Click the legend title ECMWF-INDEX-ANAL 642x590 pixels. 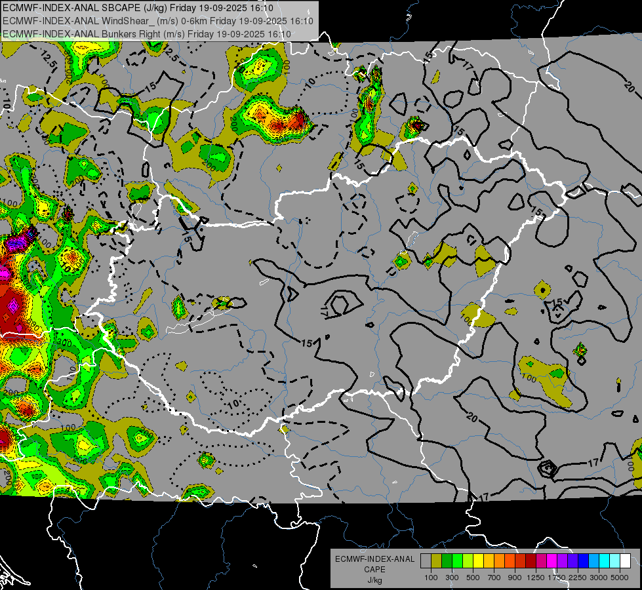click(375, 559)
